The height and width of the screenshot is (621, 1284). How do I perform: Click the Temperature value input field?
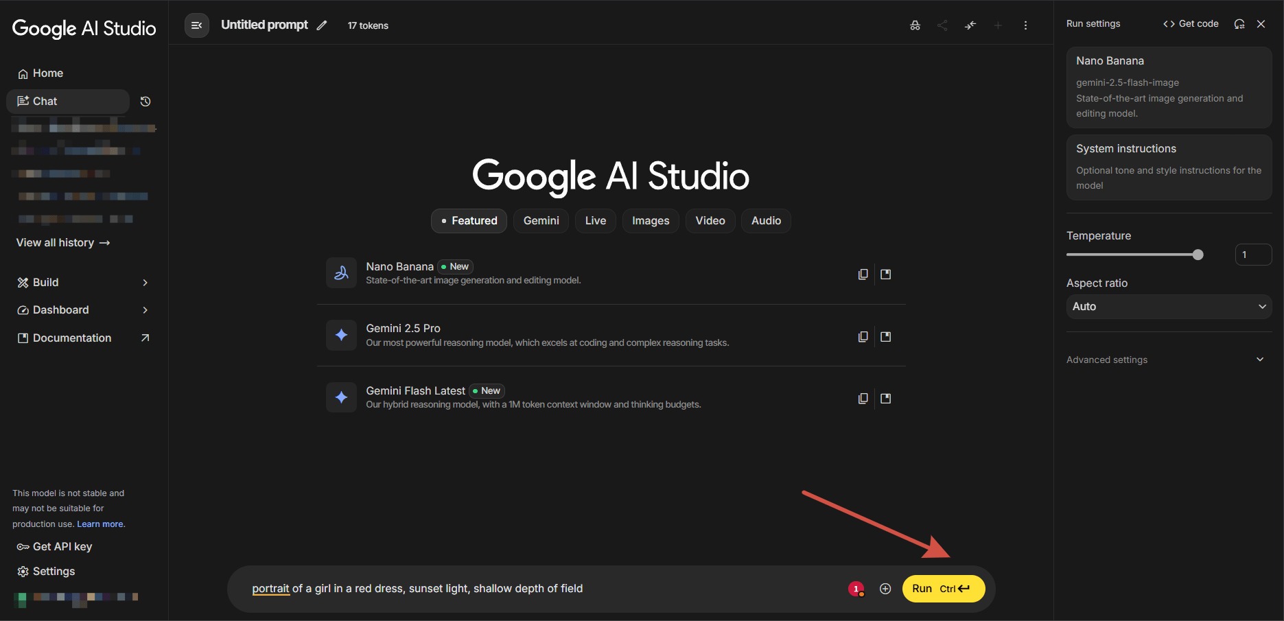pyautogui.click(x=1253, y=255)
